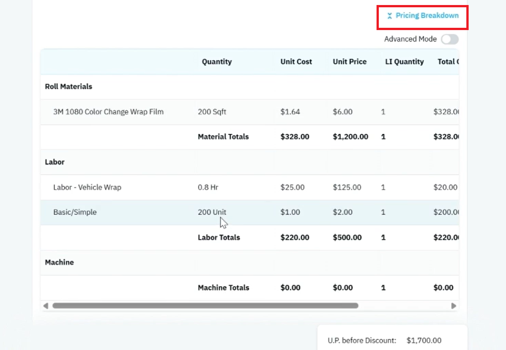Click the 200 Unit quantity cell
The height and width of the screenshot is (350, 506).
tap(212, 212)
